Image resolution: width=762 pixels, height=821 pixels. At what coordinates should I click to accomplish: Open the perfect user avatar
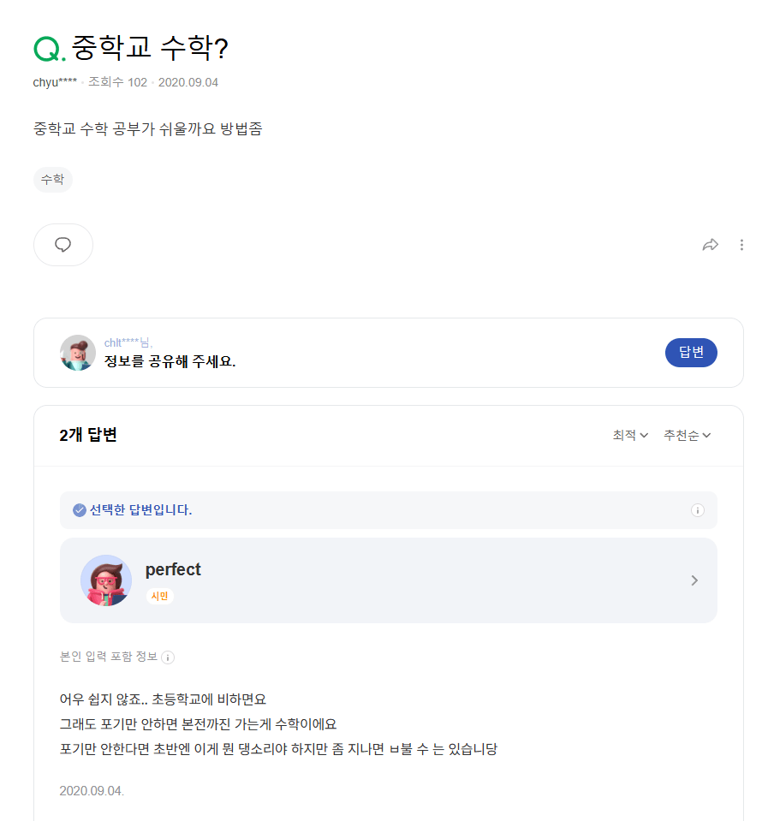(x=106, y=580)
